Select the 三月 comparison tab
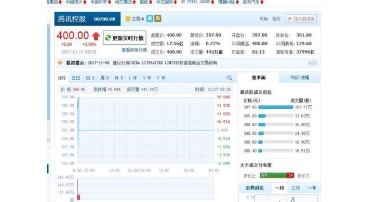This screenshot has width=374, height=202. 296,188
